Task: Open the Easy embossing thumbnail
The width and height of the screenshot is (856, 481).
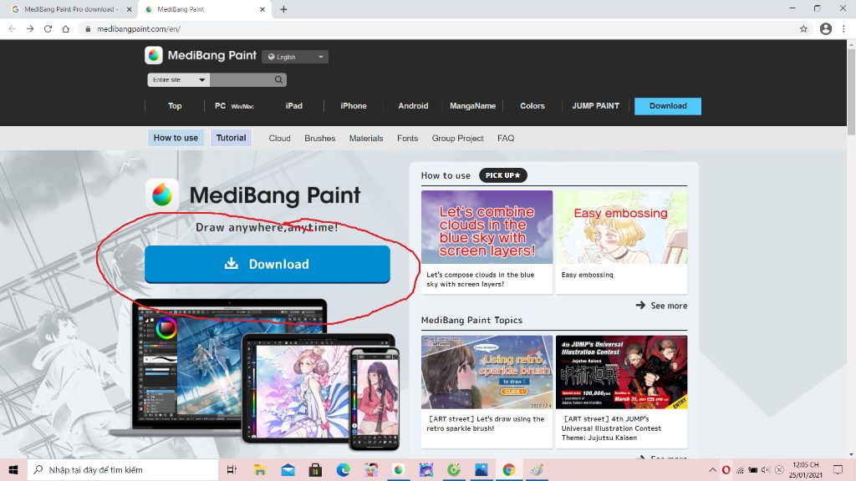Action: point(621,227)
